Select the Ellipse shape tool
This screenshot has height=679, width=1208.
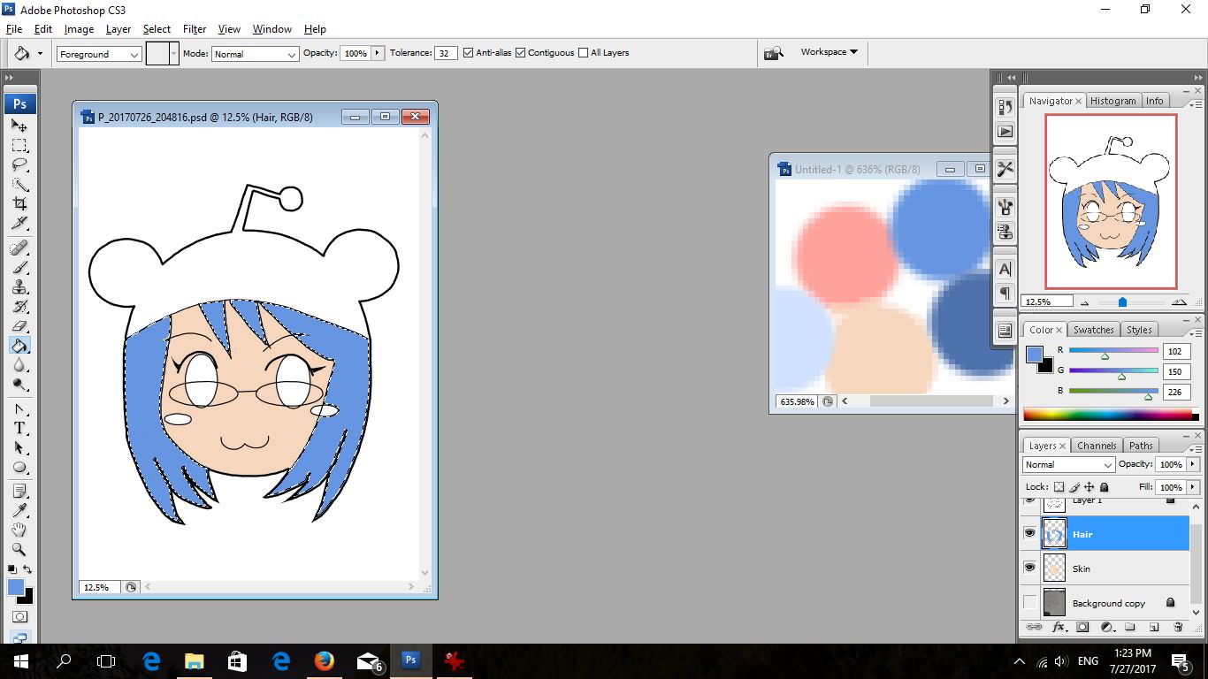[x=19, y=467]
